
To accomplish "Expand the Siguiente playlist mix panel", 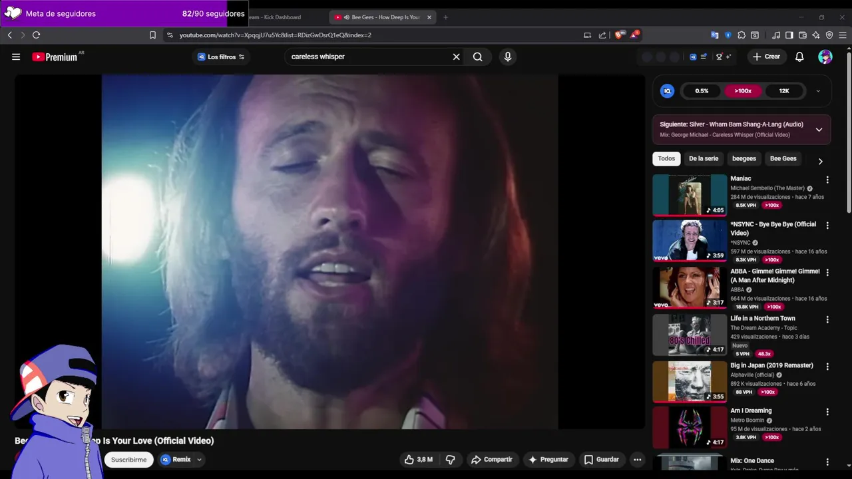I will pyautogui.click(x=819, y=130).
